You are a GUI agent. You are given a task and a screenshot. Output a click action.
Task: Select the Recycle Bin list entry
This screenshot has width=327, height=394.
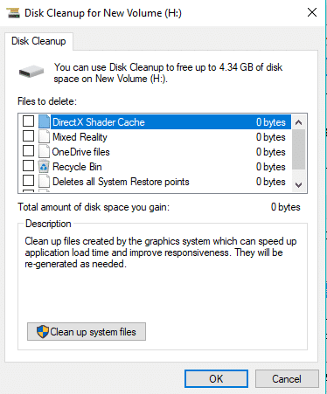pyautogui.click(x=155, y=167)
